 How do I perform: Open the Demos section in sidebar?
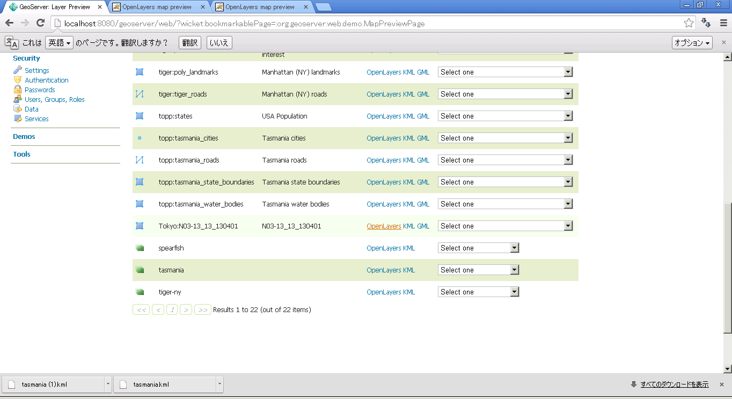coord(24,137)
